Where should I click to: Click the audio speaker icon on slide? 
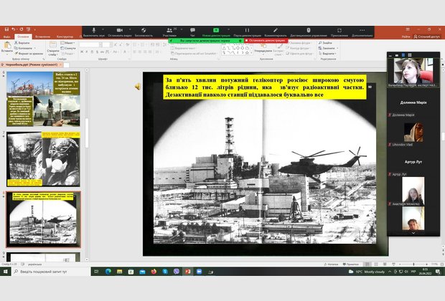[x=137, y=86]
